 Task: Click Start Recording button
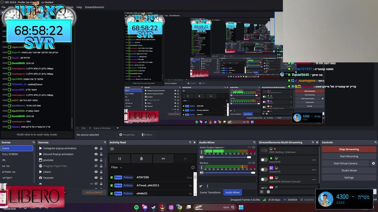point(349,156)
